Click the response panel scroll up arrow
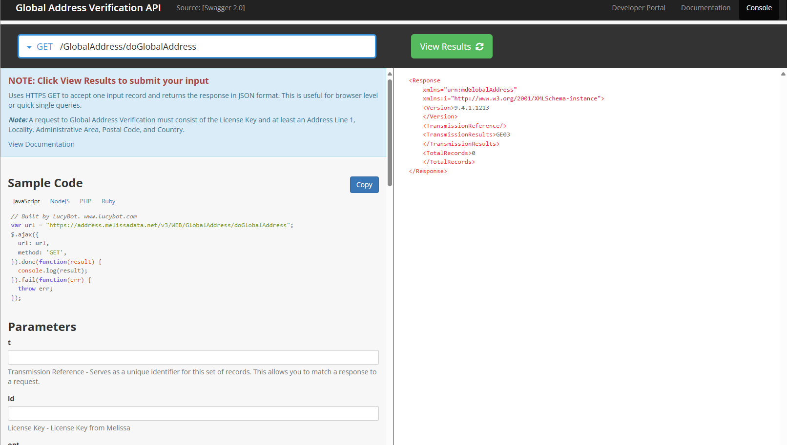This screenshot has height=445, width=787. pos(783,74)
